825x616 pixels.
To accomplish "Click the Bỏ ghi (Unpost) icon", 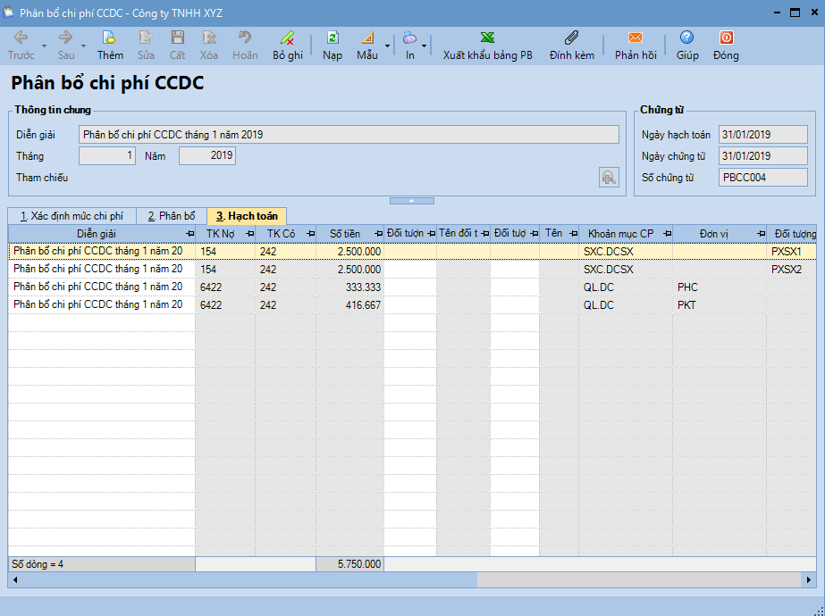I will tap(288, 38).
